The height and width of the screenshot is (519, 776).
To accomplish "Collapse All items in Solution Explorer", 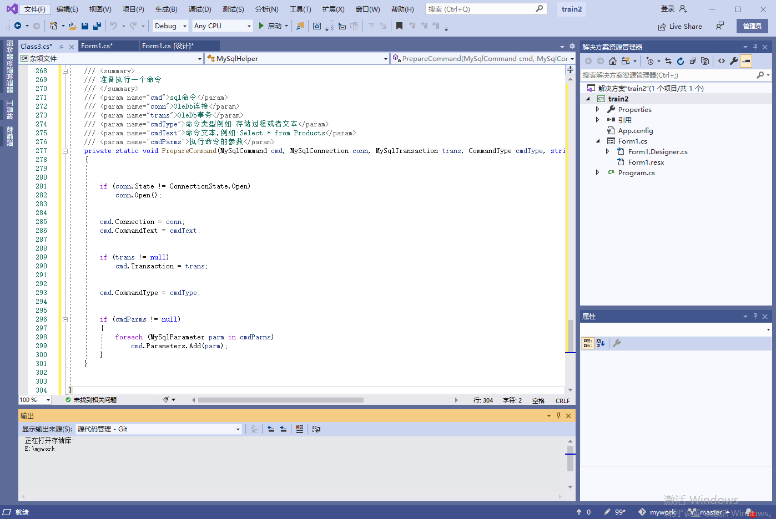I will (693, 61).
